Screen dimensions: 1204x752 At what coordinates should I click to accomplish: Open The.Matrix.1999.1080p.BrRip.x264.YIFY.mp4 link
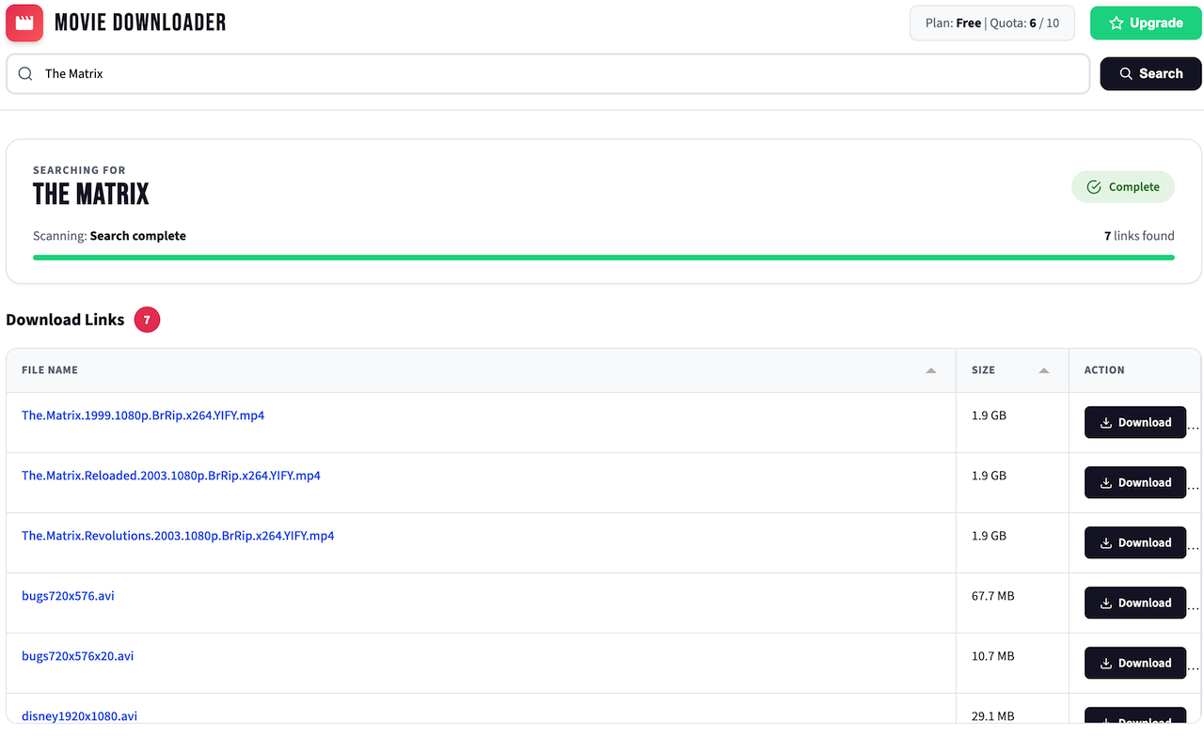click(143, 415)
